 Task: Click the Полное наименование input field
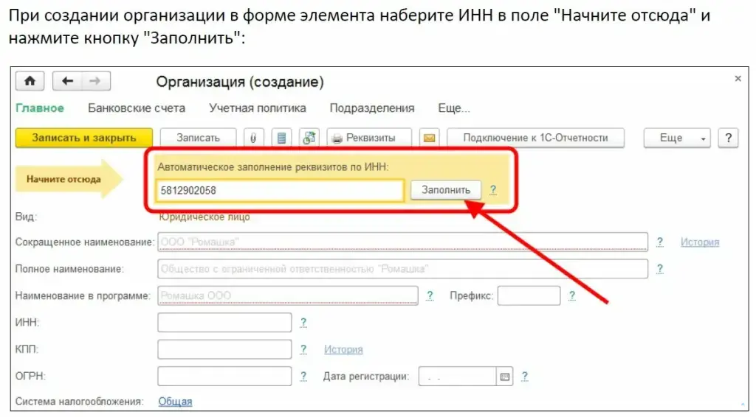(x=402, y=269)
